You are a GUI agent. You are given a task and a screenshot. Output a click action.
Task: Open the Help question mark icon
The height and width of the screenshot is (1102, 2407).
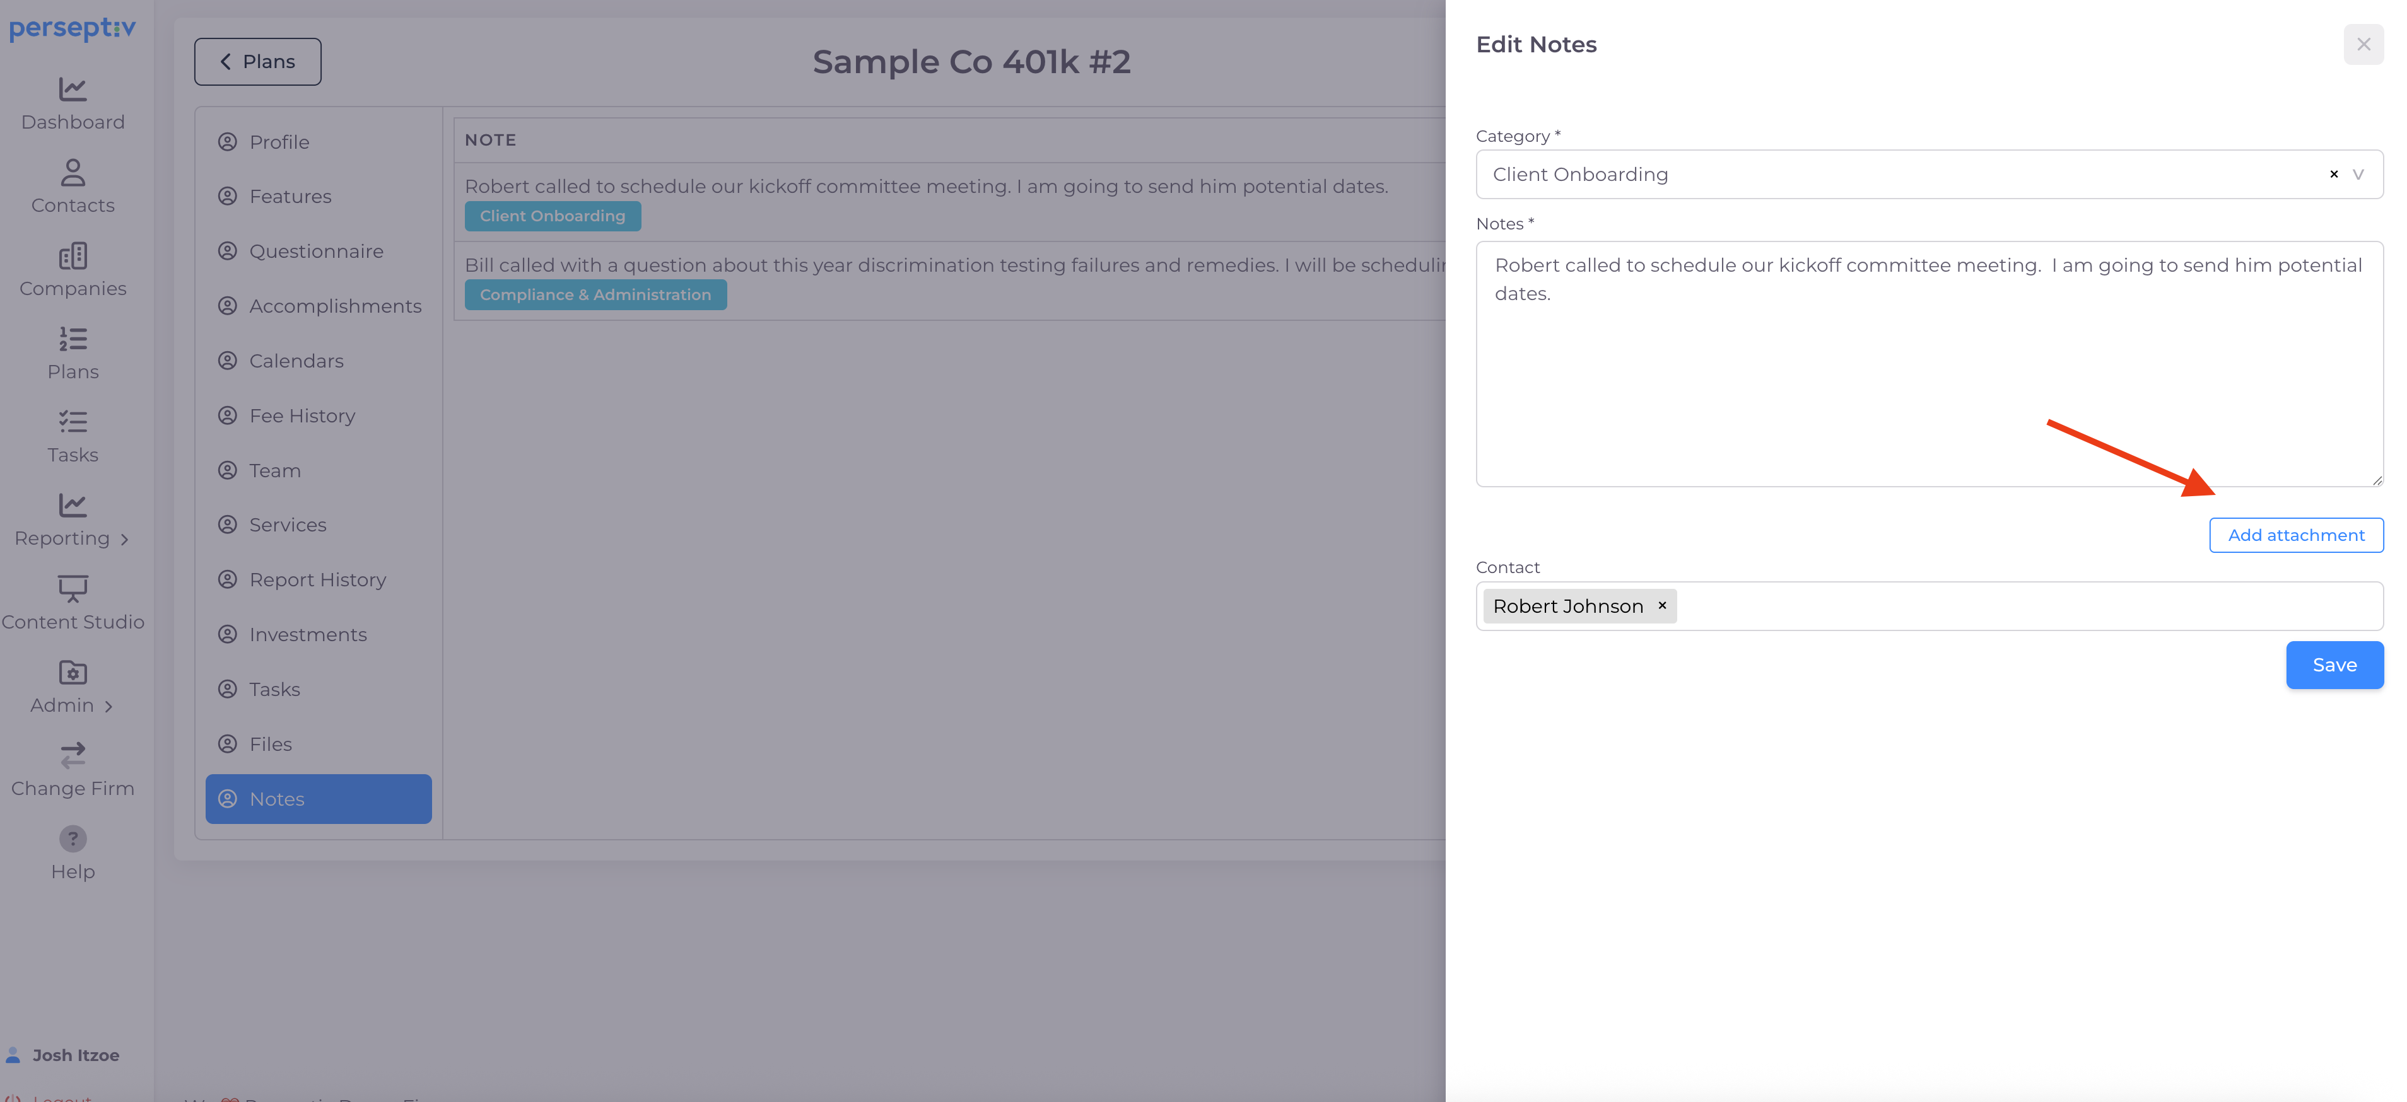(x=73, y=838)
